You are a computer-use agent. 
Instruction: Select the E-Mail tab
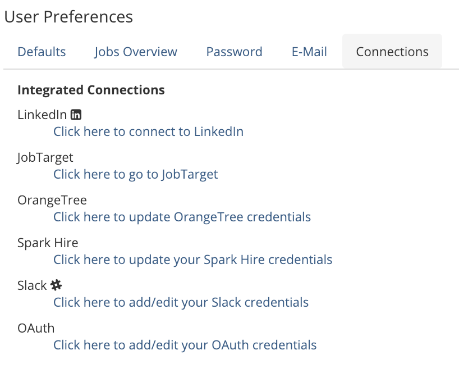click(x=309, y=52)
